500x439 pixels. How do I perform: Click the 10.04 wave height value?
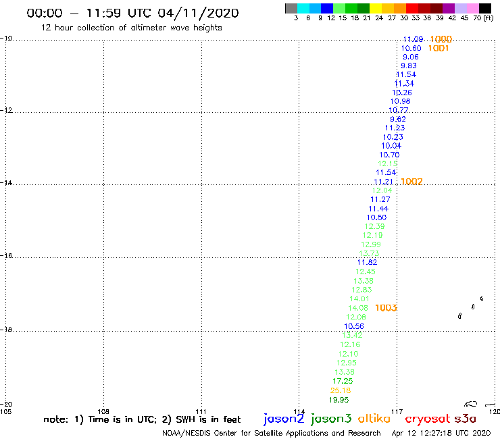click(x=391, y=146)
